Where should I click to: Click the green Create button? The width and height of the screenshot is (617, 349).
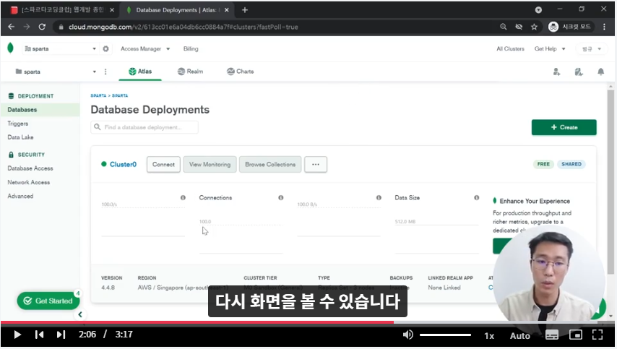tap(564, 127)
